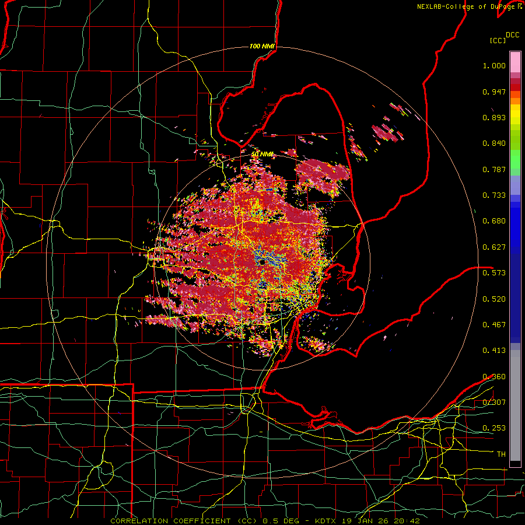Viewport: 525px width, 525px height.
Task: Pick the bright green segment of the color bar
Action: pyautogui.click(x=515, y=159)
